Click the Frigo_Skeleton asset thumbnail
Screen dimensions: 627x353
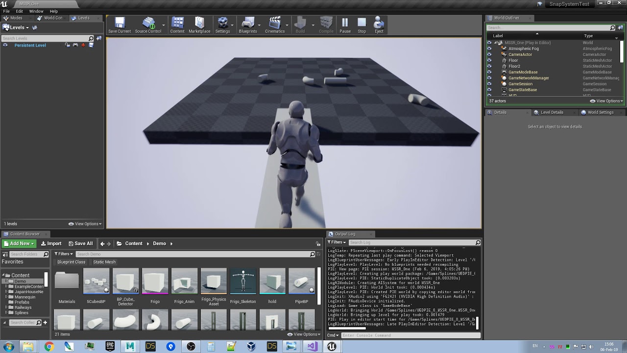(x=243, y=281)
